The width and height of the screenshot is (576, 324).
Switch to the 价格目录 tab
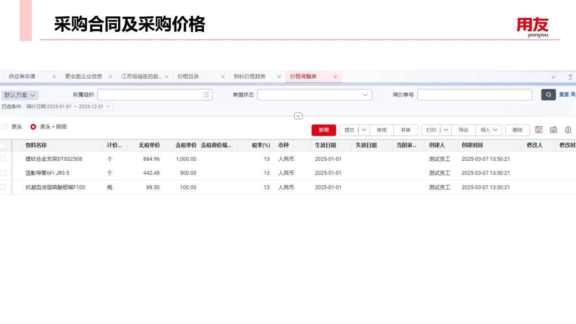tap(188, 77)
